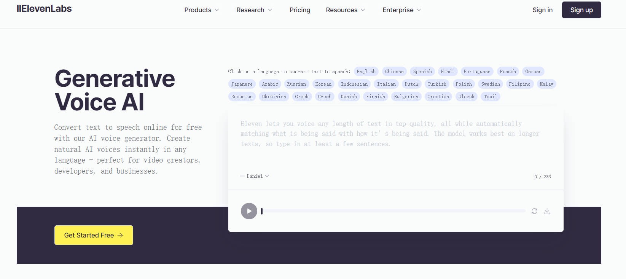Click the download audio icon

tap(547, 211)
